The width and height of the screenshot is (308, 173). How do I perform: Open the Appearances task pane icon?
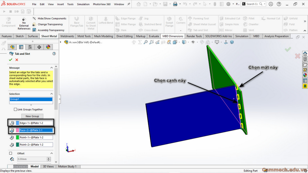(x=305, y=75)
